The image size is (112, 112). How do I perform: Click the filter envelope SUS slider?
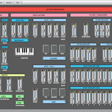(88, 54)
